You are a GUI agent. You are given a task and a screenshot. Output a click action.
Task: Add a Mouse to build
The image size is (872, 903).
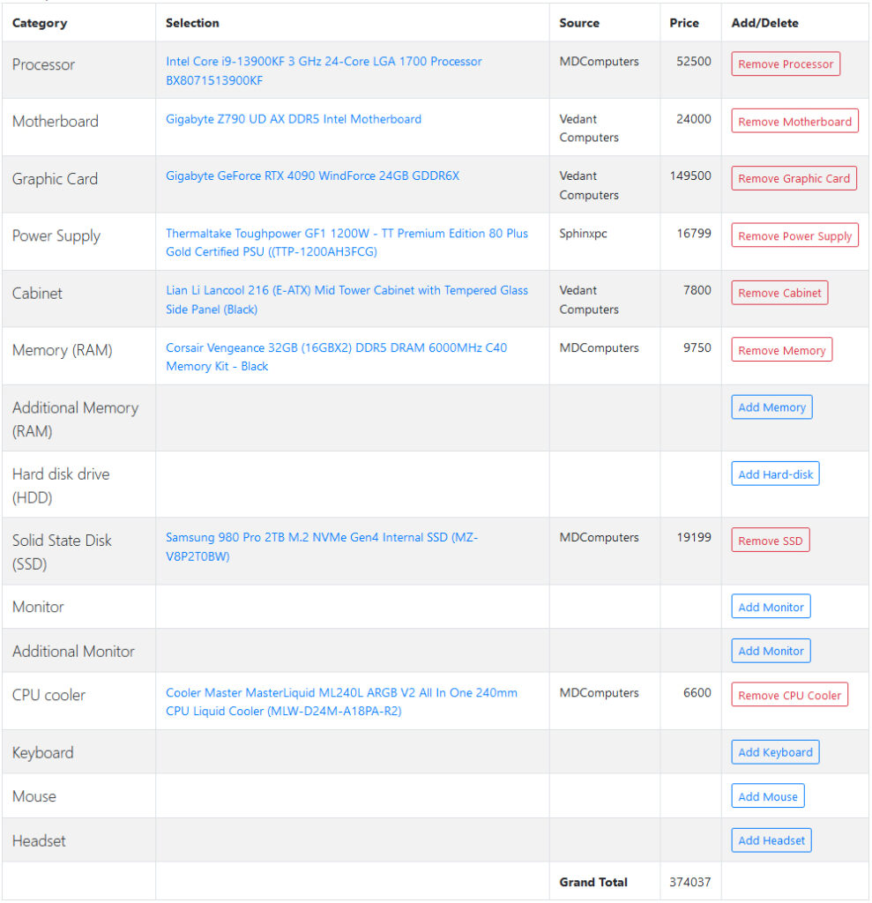[768, 796]
